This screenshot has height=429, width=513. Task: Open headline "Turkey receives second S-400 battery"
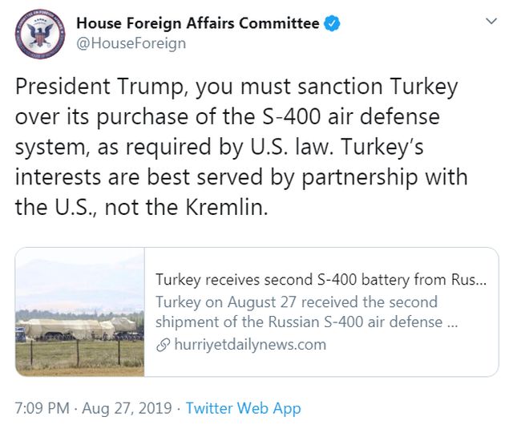[x=320, y=281]
